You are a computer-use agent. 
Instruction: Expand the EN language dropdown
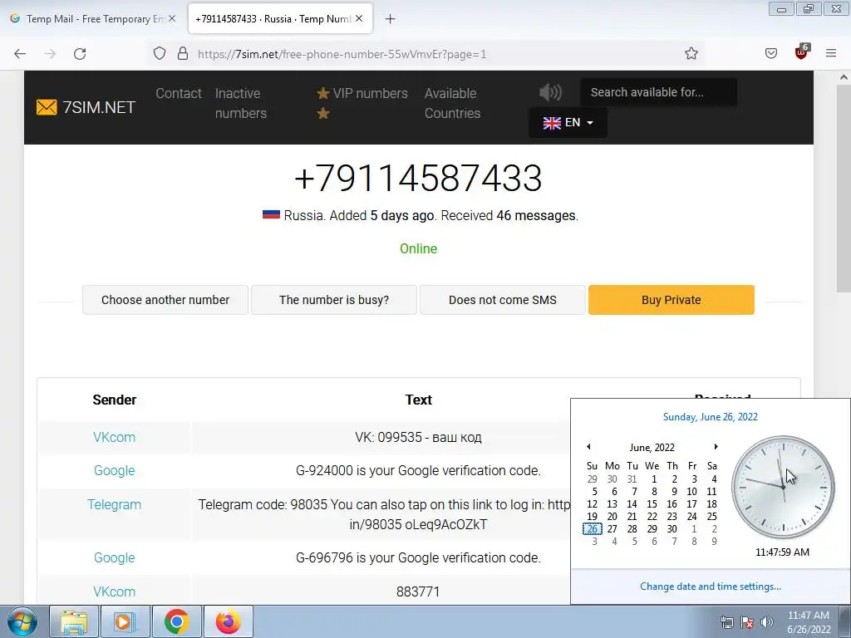click(568, 123)
